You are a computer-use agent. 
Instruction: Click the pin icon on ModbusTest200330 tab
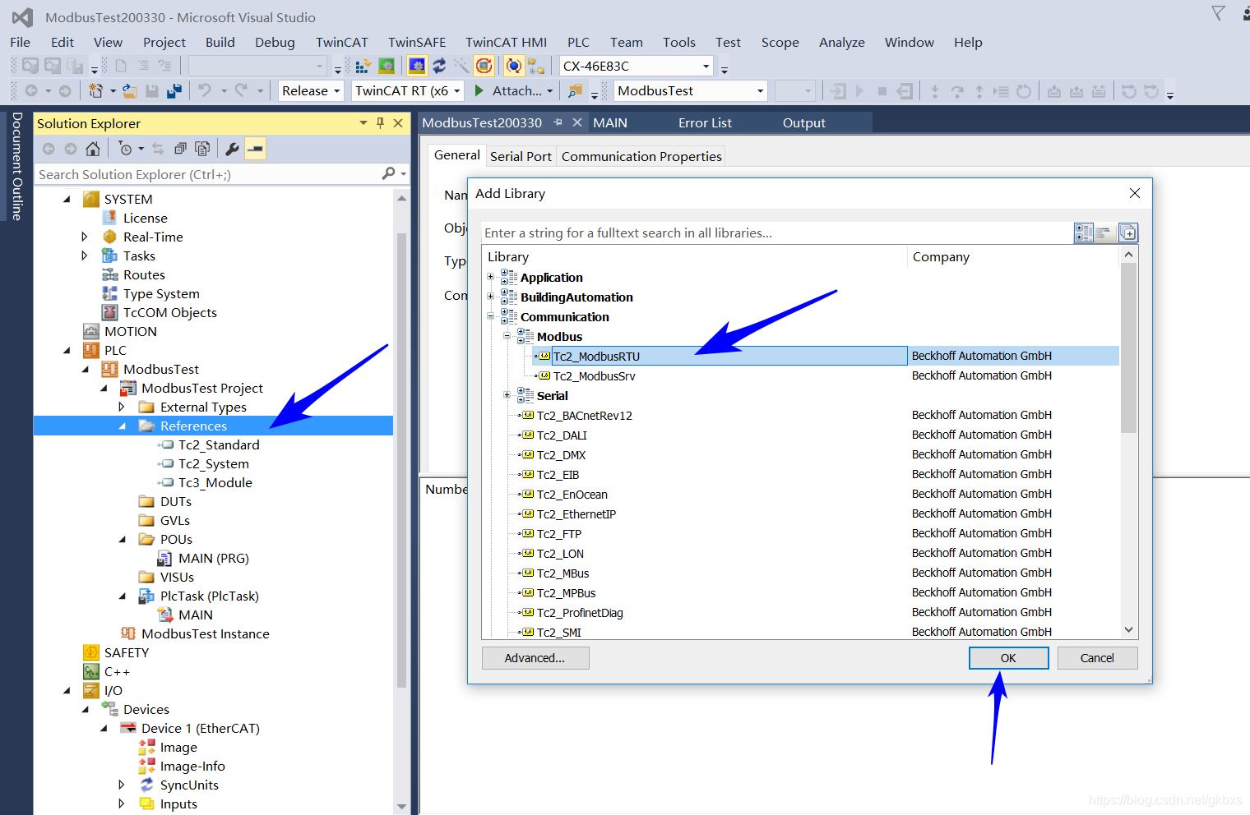[558, 122]
